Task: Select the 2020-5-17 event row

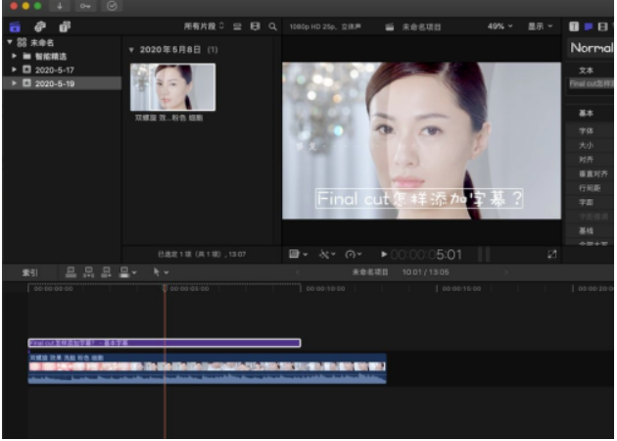Action: point(62,70)
